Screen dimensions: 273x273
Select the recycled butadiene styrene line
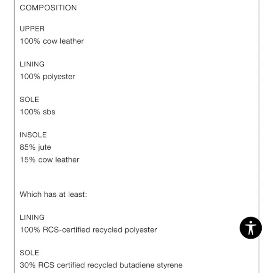pos(101,265)
